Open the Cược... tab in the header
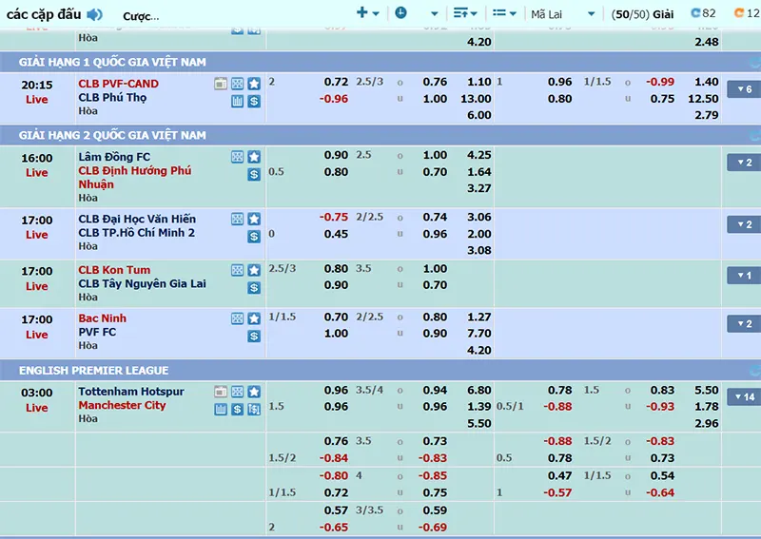This screenshot has height=539, width=761. click(x=141, y=16)
